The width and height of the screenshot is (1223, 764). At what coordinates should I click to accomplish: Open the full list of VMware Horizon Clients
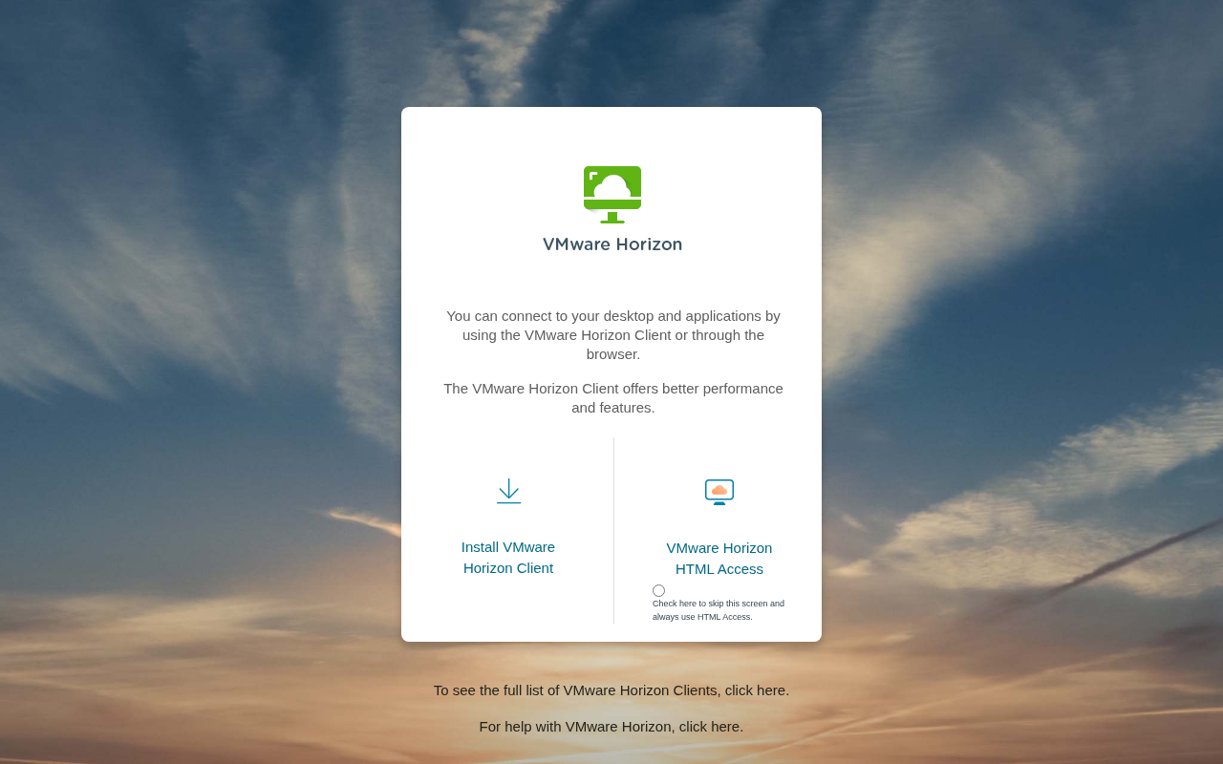pyautogui.click(x=611, y=690)
